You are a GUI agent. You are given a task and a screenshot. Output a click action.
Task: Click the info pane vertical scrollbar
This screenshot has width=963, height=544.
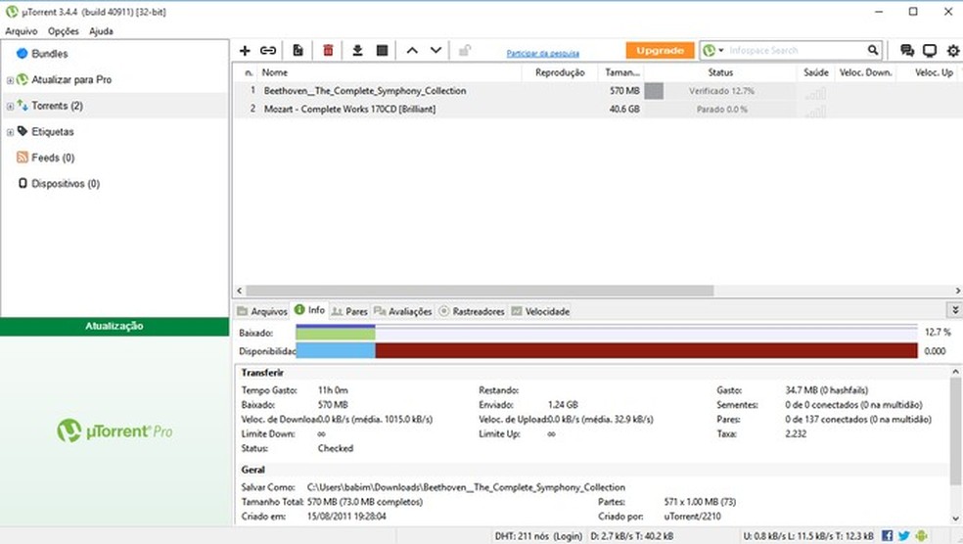pyautogui.click(x=955, y=431)
